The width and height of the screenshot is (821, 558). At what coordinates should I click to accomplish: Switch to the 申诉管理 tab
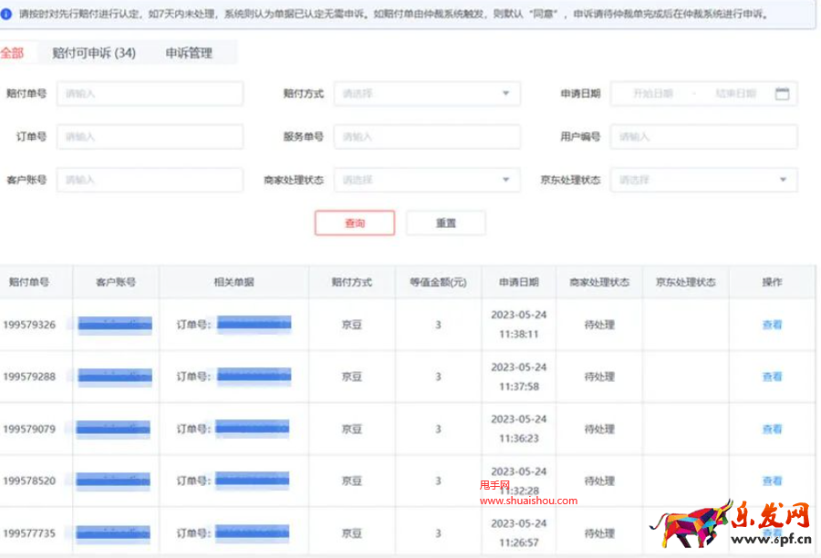189,53
